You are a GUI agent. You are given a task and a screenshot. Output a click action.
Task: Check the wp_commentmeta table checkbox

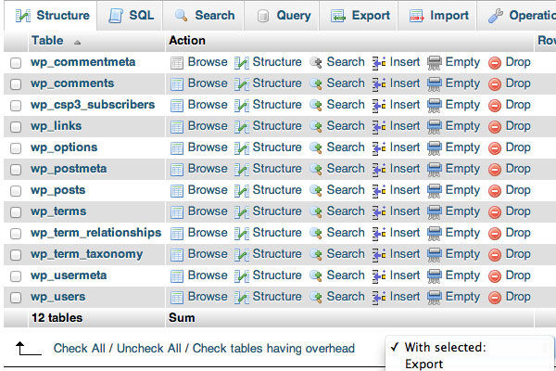[16, 63]
